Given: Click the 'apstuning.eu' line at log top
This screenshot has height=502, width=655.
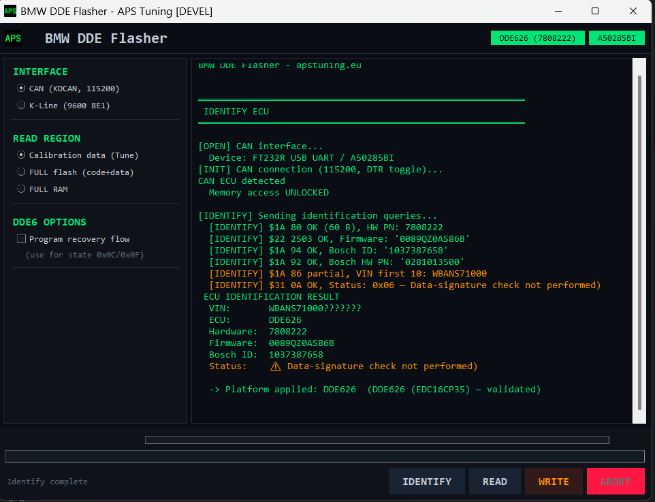Looking at the screenshot, I should [279, 65].
